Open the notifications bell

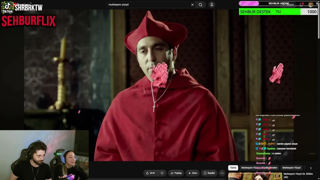click(301, 4)
